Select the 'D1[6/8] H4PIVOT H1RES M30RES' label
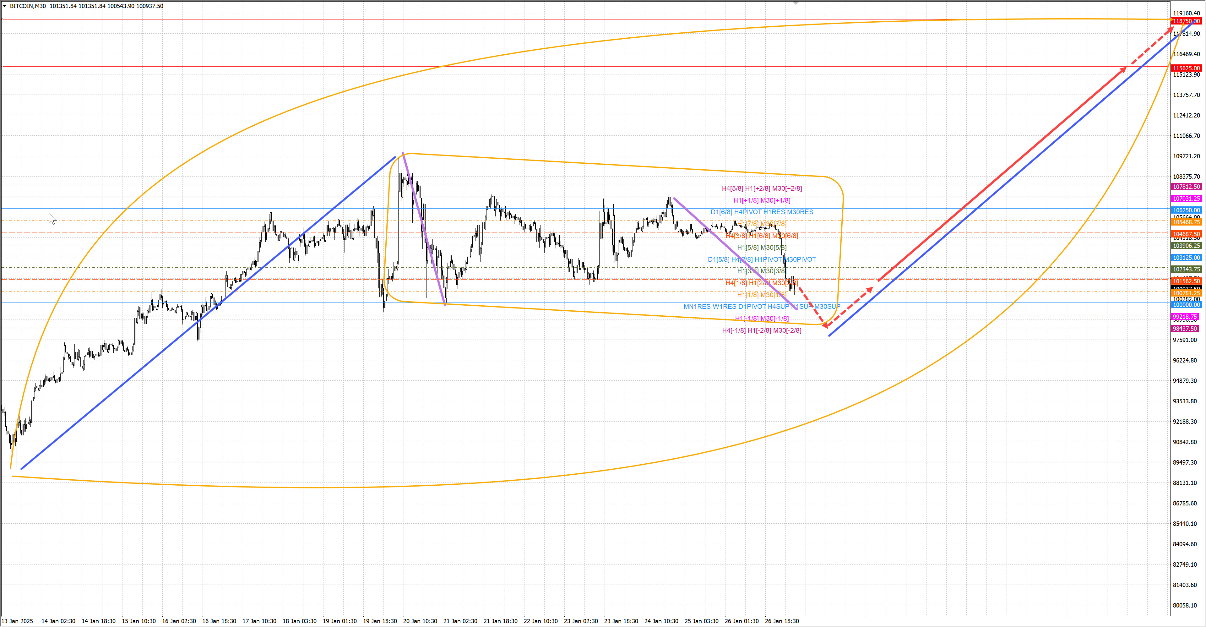Viewport: 1206px width, 627px height. (x=761, y=212)
